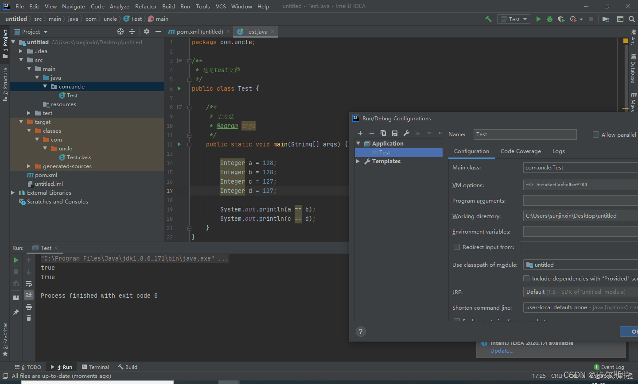Click the VM options input field
The width and height of the screenshot is (638, 384).
point(580,185)
